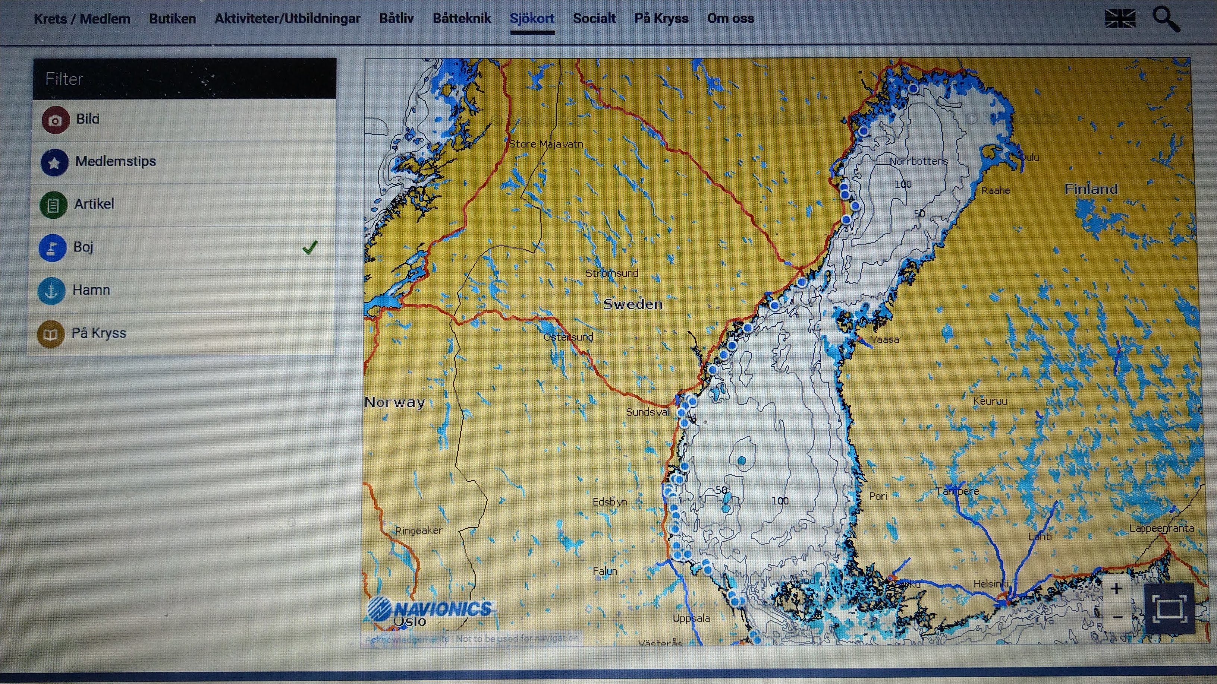
Task: Click the buoy marker near Sundsvall
Action: coord(682,413)
